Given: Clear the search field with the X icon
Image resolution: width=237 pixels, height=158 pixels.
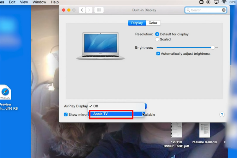Looking at the screenshot, I should tap(223, 10).
